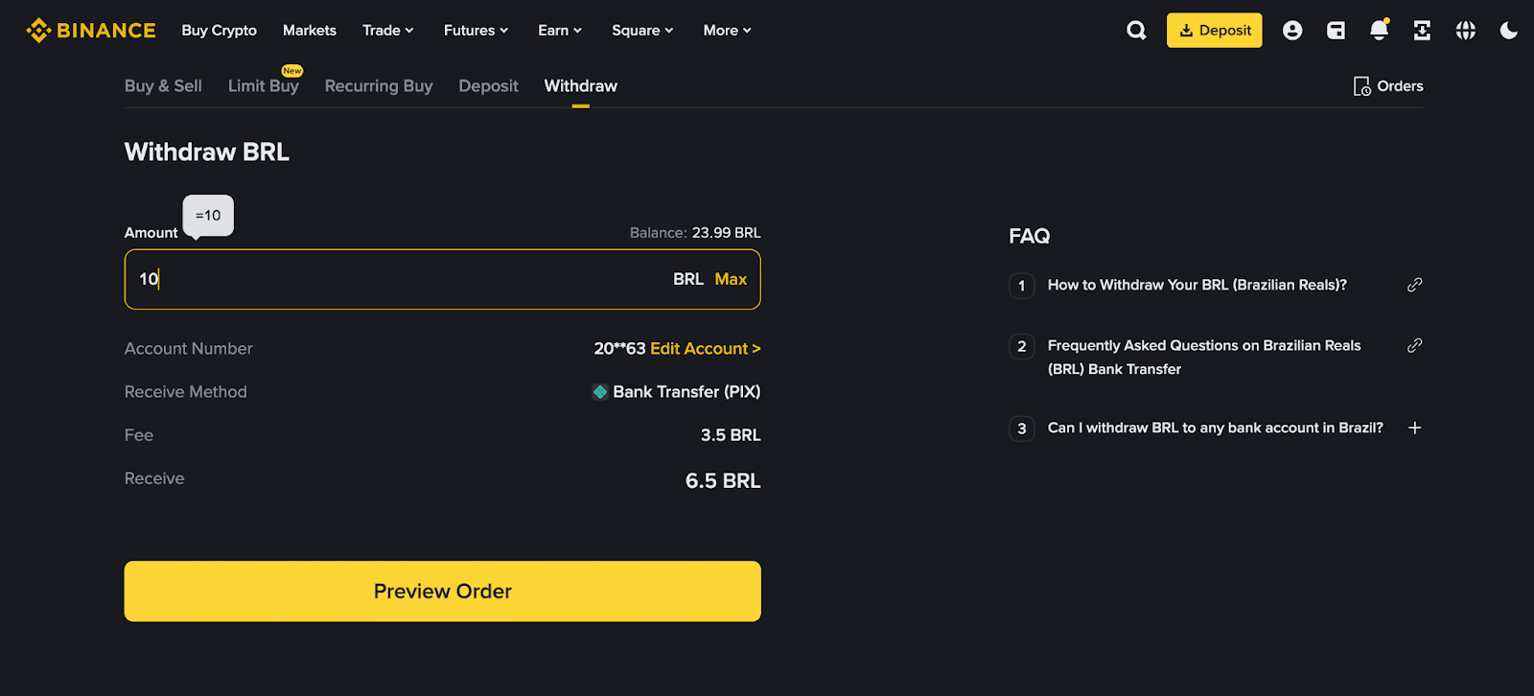Click the account number 20**63
Image resolution: width=1534 pixels, height=696 pixels.
[619, 349]
